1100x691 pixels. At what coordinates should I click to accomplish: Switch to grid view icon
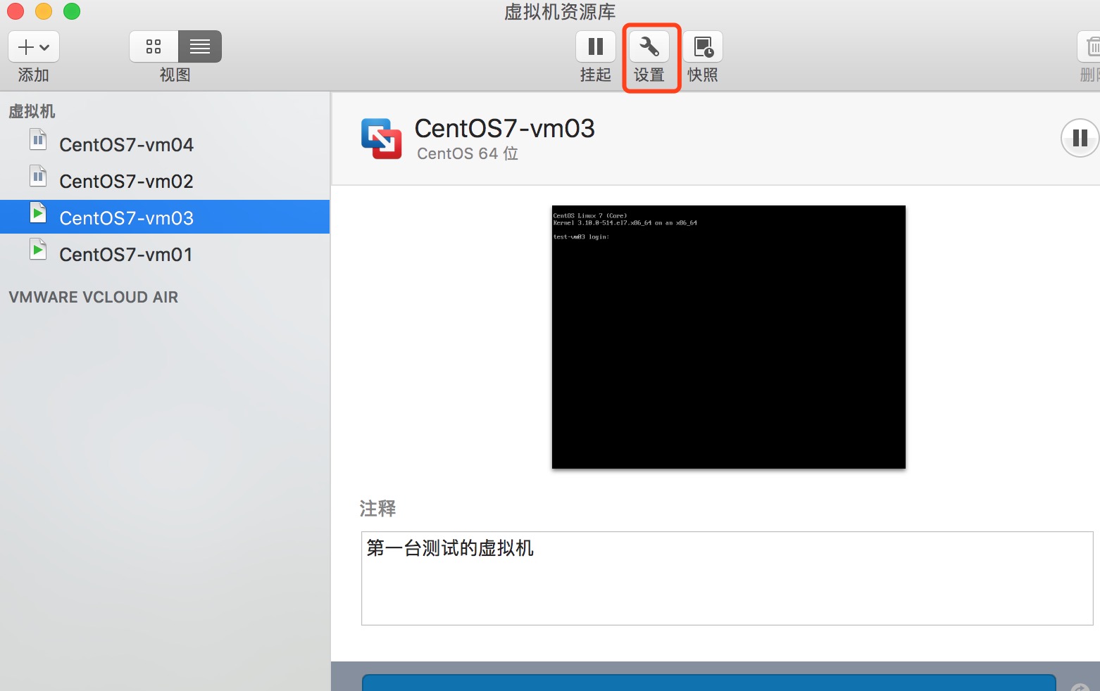(154, 46)
